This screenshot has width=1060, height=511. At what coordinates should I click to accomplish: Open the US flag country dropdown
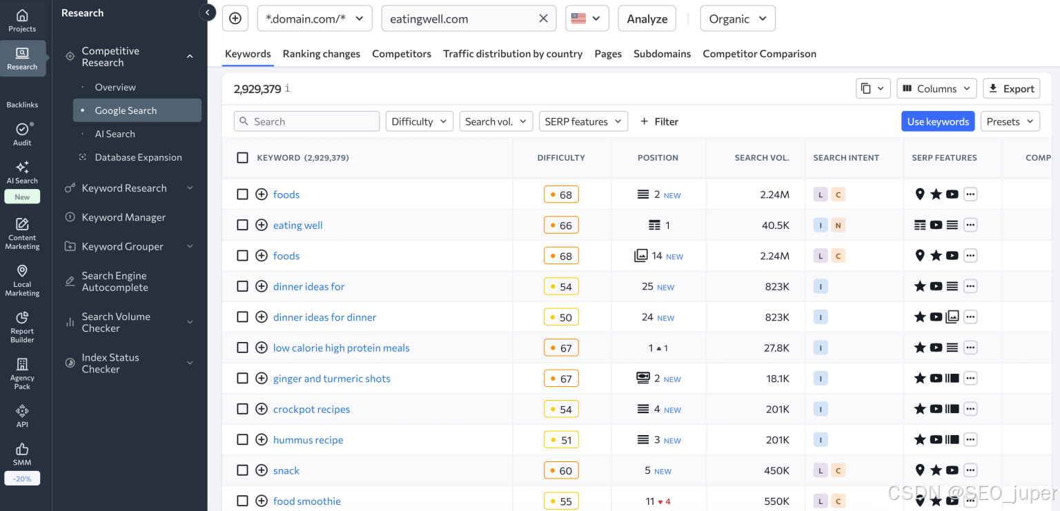587,19
